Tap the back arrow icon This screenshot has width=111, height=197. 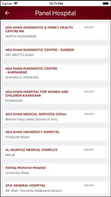[7, 13]
